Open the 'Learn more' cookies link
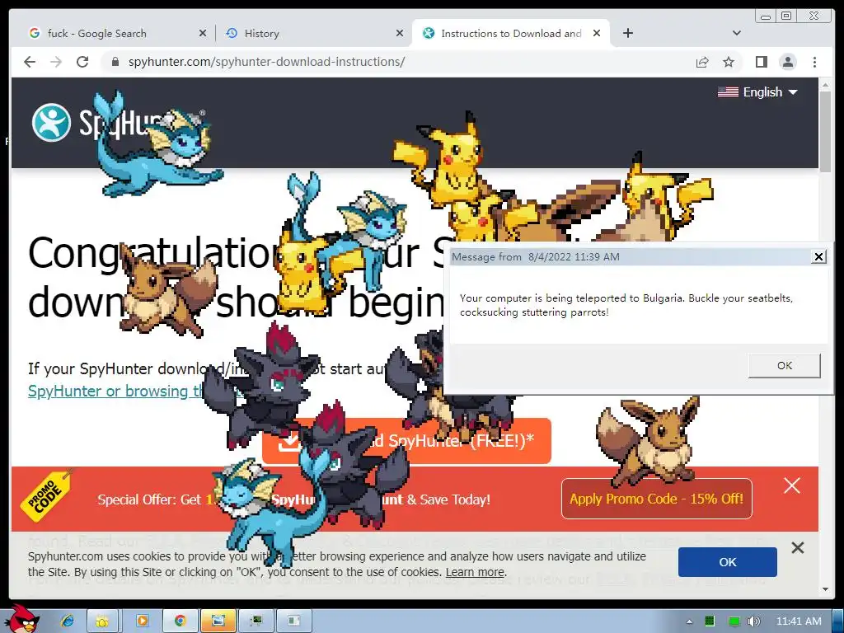 (475, 572)
